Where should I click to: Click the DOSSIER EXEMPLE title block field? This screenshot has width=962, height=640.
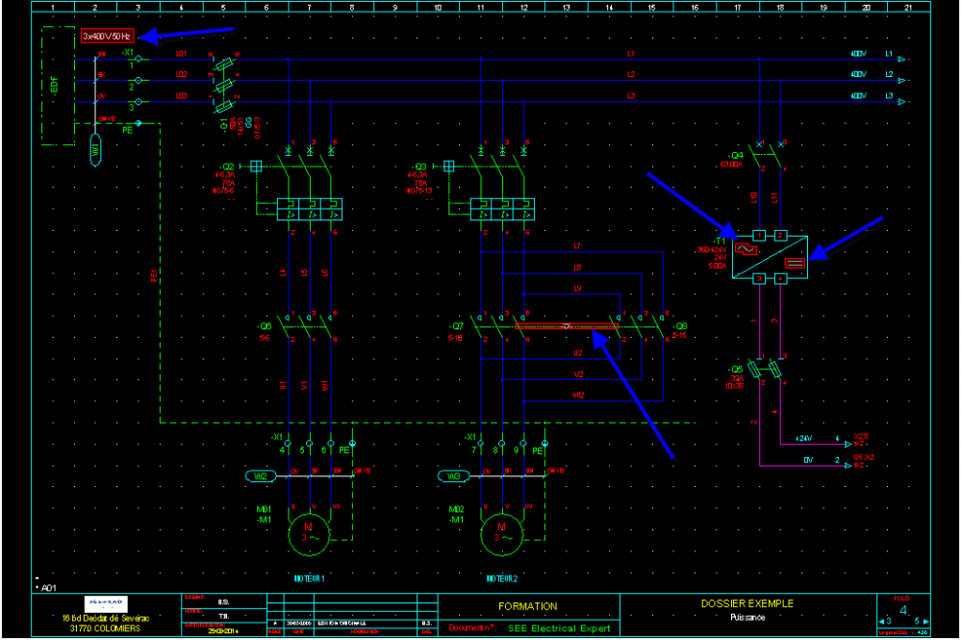point(747,603)
